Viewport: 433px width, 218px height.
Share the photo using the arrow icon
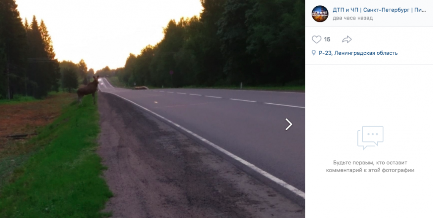tap(347, 39)
